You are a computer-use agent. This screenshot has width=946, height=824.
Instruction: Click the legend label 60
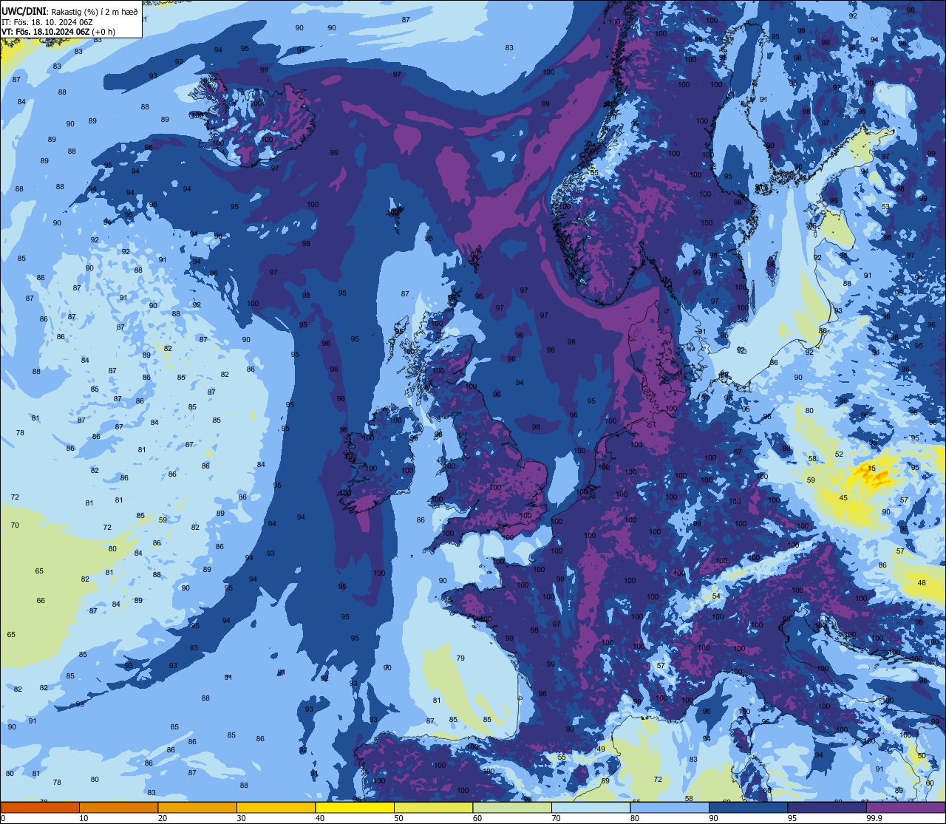477,818
